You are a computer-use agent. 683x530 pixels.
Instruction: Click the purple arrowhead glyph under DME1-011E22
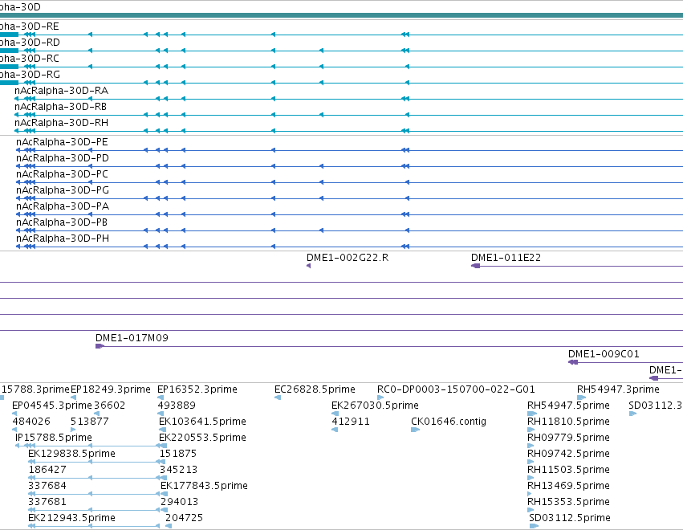coord(475,266)
